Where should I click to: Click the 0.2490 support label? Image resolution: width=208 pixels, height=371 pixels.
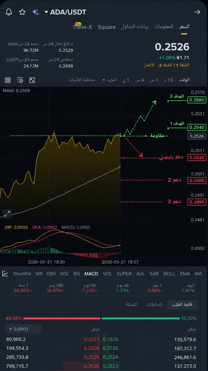coord(197,202)
